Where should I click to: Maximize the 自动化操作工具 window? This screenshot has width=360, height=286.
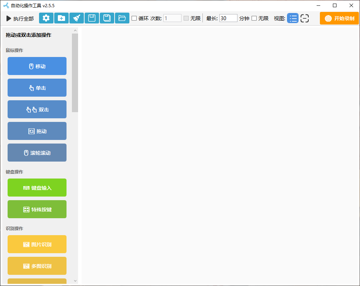tap(335, 5)
